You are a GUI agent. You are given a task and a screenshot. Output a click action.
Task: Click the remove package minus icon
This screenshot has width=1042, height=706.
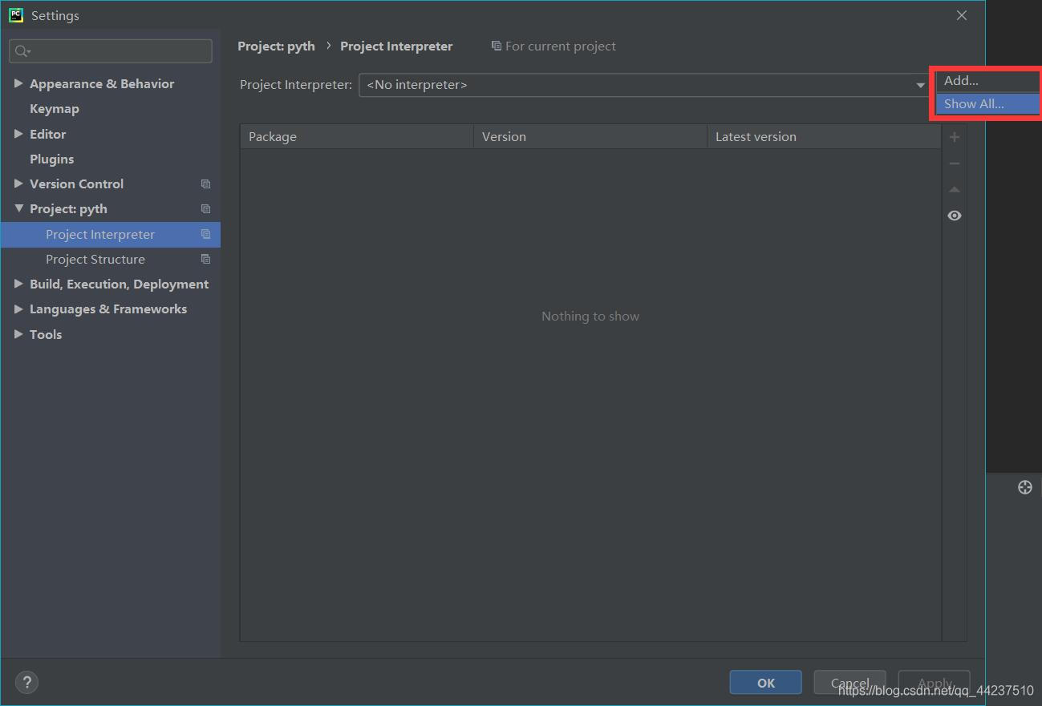955,163
